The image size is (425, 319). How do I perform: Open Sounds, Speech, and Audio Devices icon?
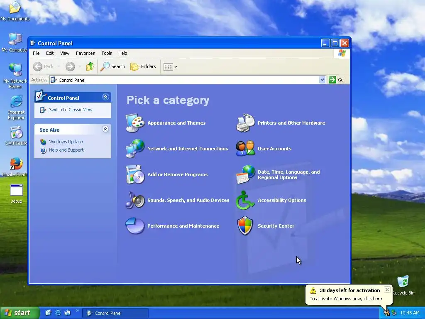[135, 200]
